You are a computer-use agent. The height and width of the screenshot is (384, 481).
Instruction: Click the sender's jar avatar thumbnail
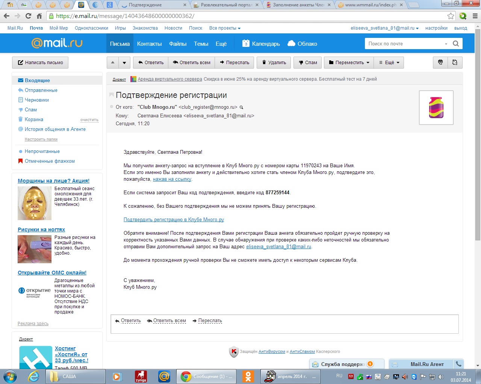pos(436,108)
